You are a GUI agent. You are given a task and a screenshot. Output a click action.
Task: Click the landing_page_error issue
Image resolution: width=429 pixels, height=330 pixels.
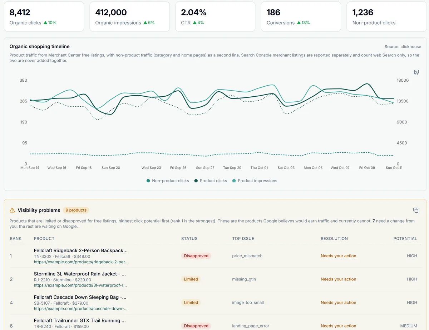251,326
